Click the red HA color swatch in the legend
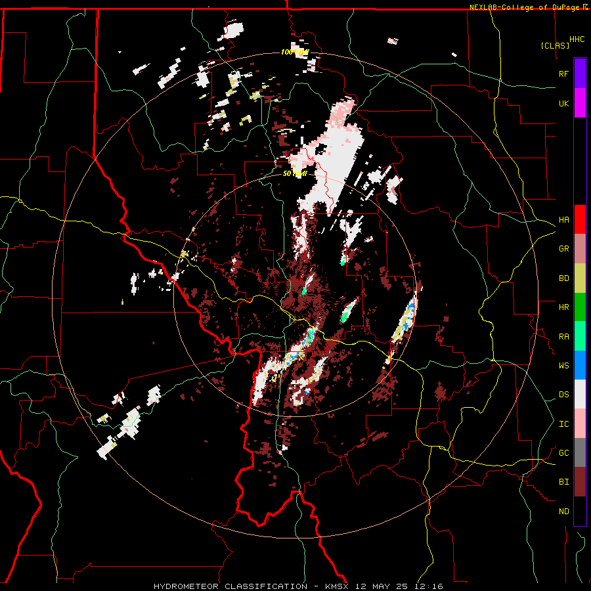 click(x=580, y=219)
